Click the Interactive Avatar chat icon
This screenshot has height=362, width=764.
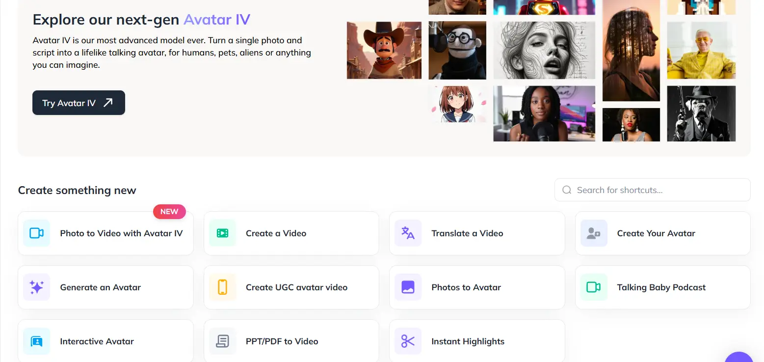[37, 341]
